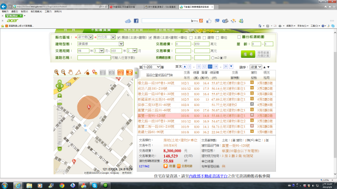Open the county dropdown showing 新竹縣
Image resolution: width=337 pixels, height=189 pixels.
[85, 37]
